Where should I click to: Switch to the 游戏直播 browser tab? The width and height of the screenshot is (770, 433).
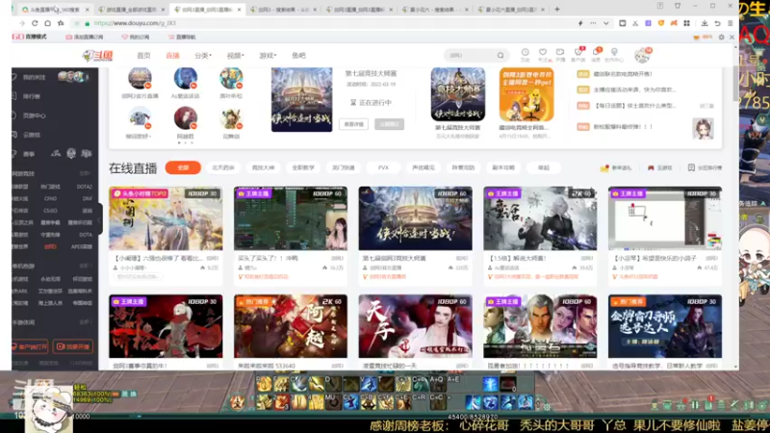132,10
